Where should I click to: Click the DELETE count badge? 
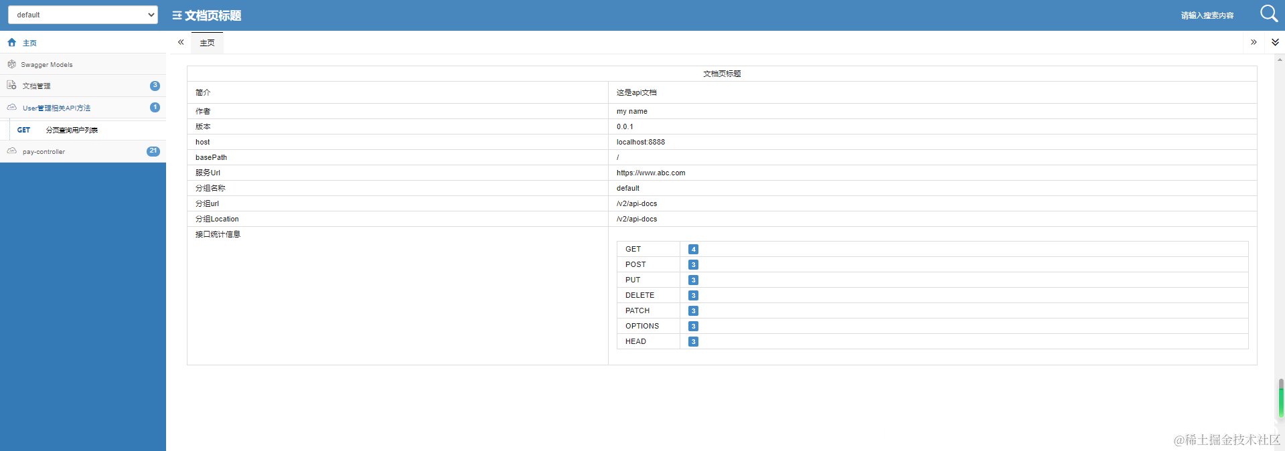tap(693, 295)
